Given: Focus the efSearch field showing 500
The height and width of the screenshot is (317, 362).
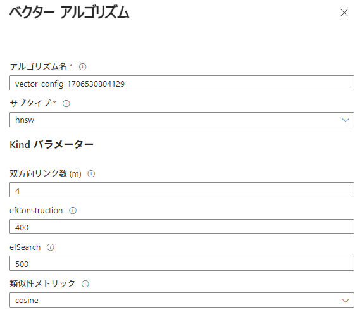Looking at the screenshot, I should coord(182,263).
